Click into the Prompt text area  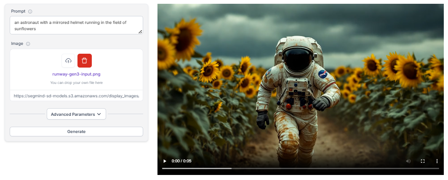point(76,25)
